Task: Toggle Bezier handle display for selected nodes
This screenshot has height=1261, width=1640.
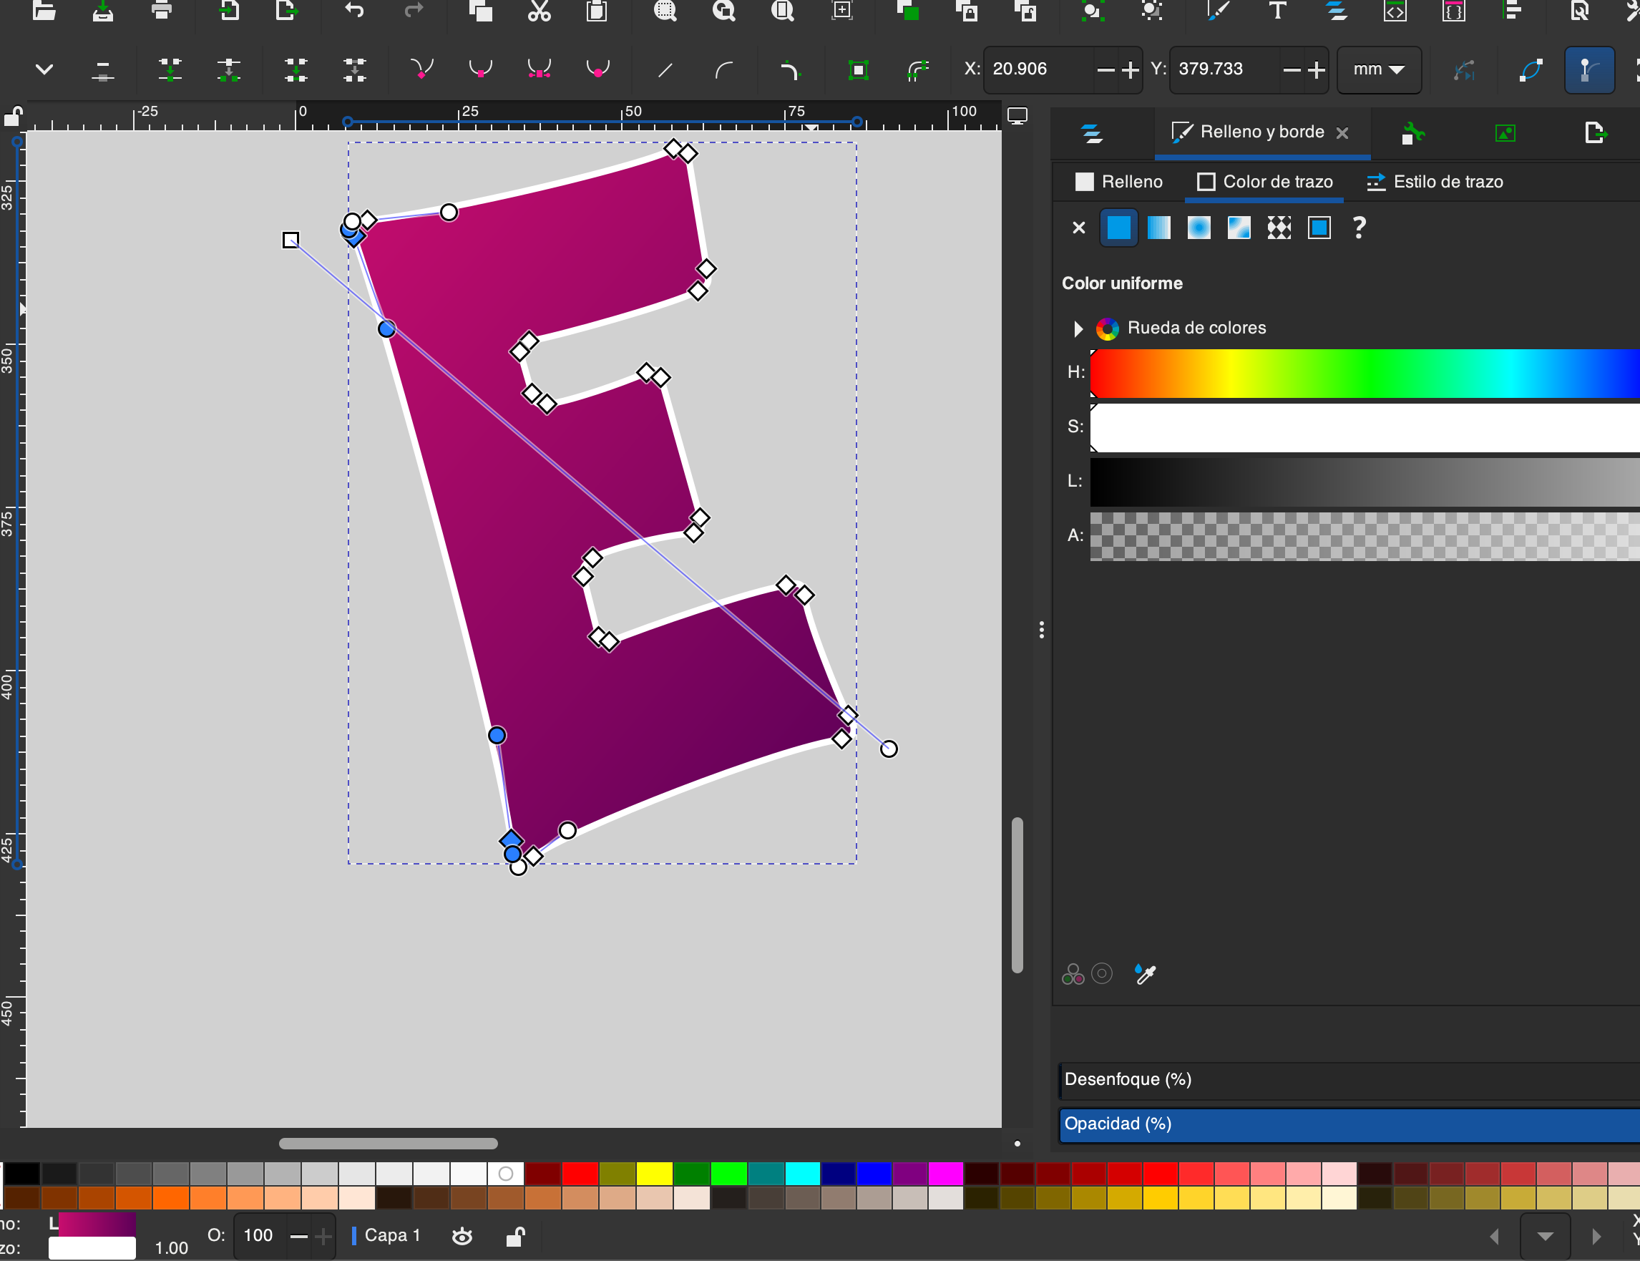Action: (x=1589, y=70)
